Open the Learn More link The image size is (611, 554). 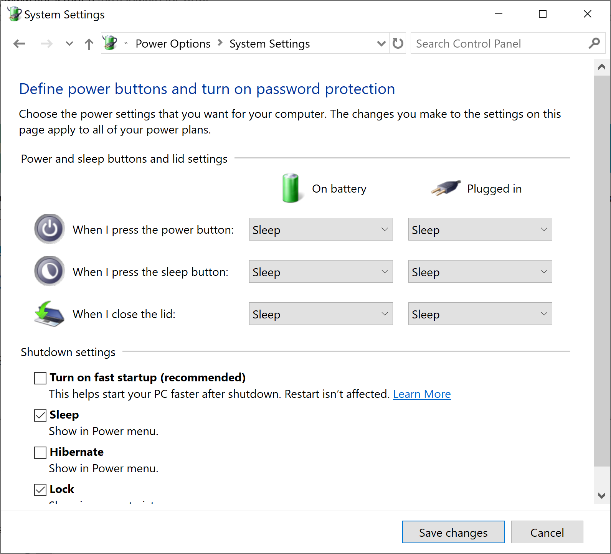[x=422, y=394]
